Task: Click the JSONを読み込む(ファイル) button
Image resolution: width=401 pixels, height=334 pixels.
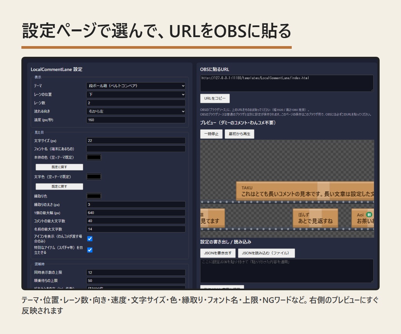Action: coord(266,253)
